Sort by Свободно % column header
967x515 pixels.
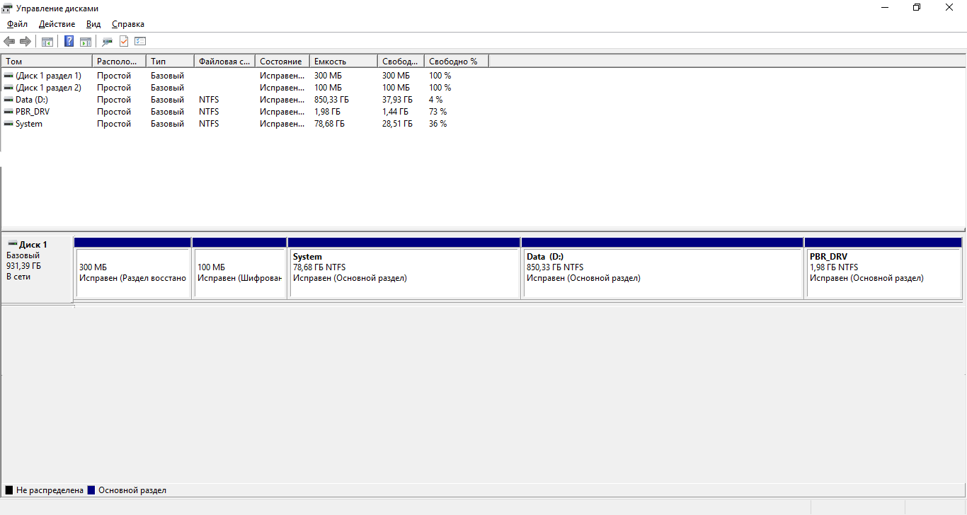[x=455, y=62]
